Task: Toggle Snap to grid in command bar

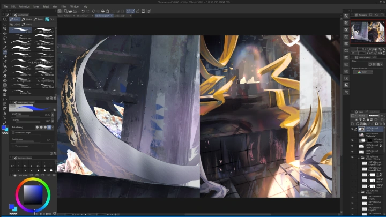Action: tap(138, 11)
